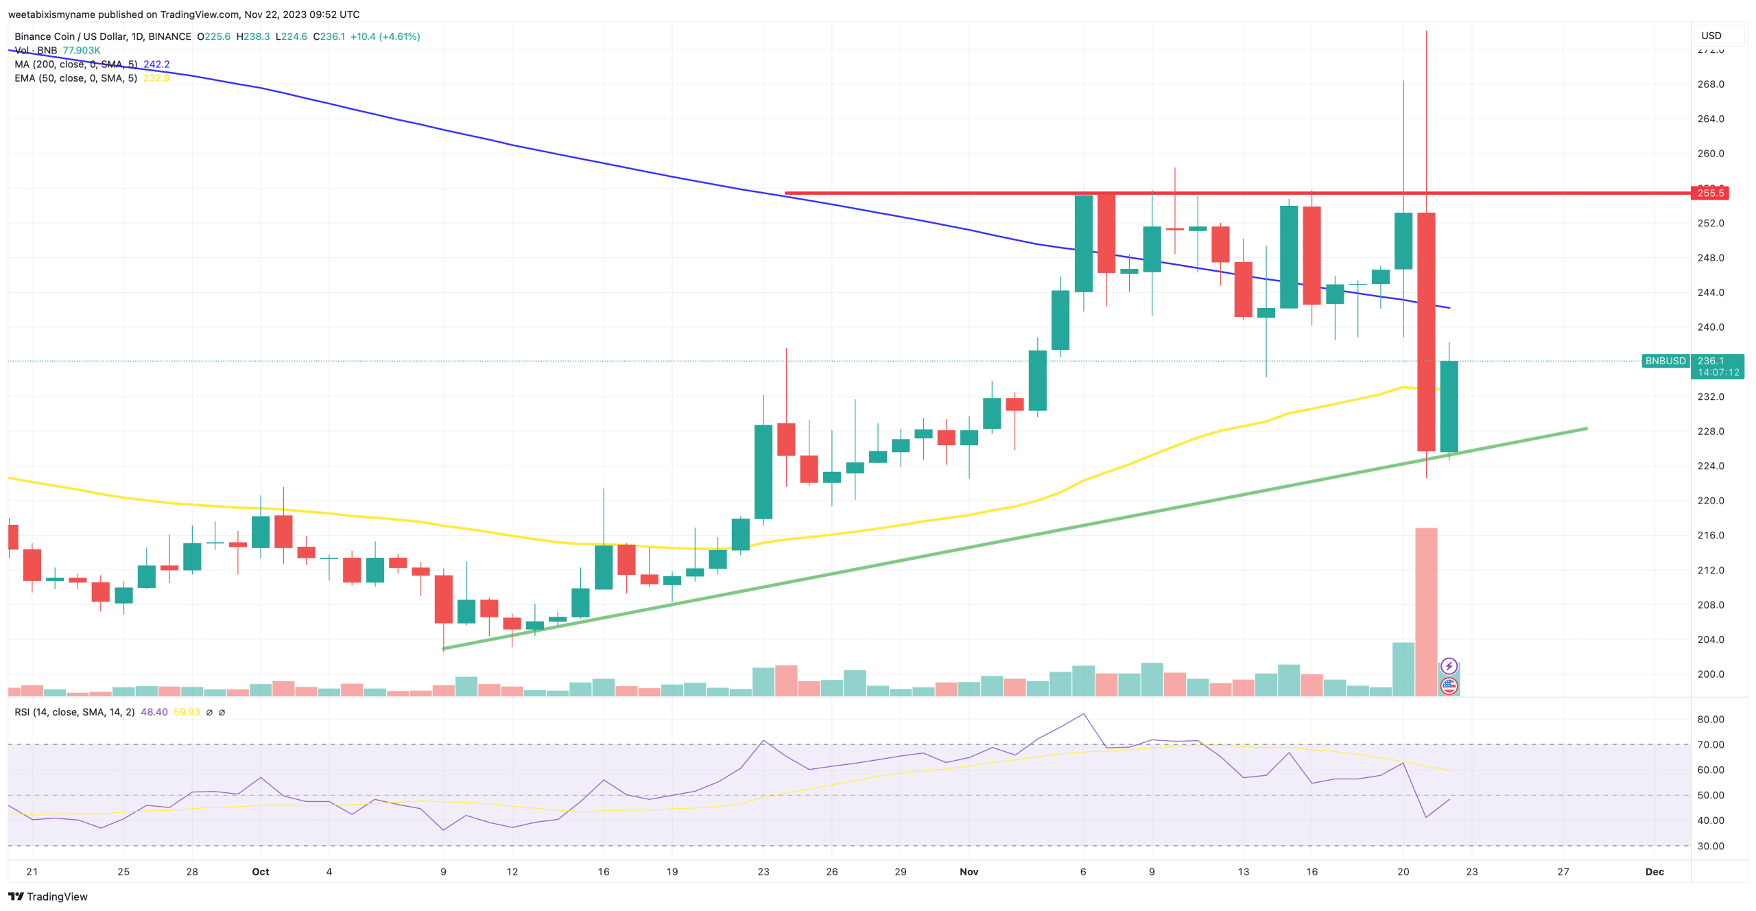This screenshot has height=911, width=1756.
Task: Click the Dec label on time axis
Action: 1654,871
